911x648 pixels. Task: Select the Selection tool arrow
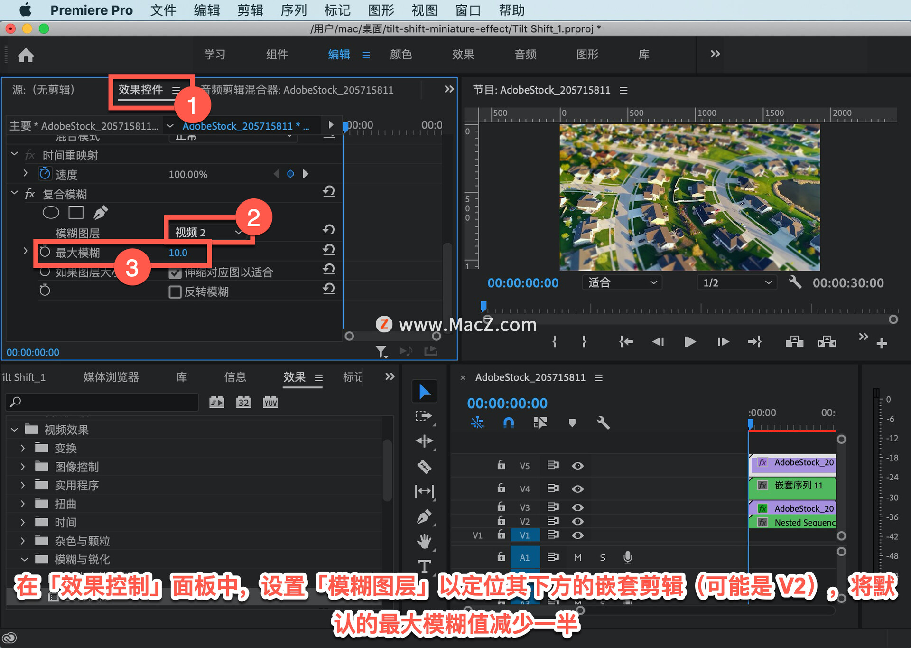coord(424,392)
